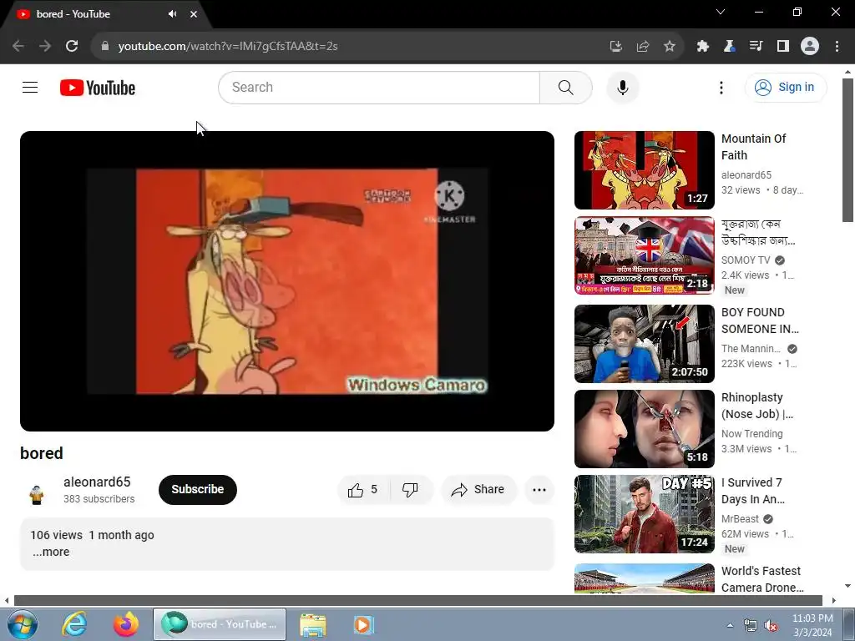Open the Windows Start button
855x641 pixels.
22,624
